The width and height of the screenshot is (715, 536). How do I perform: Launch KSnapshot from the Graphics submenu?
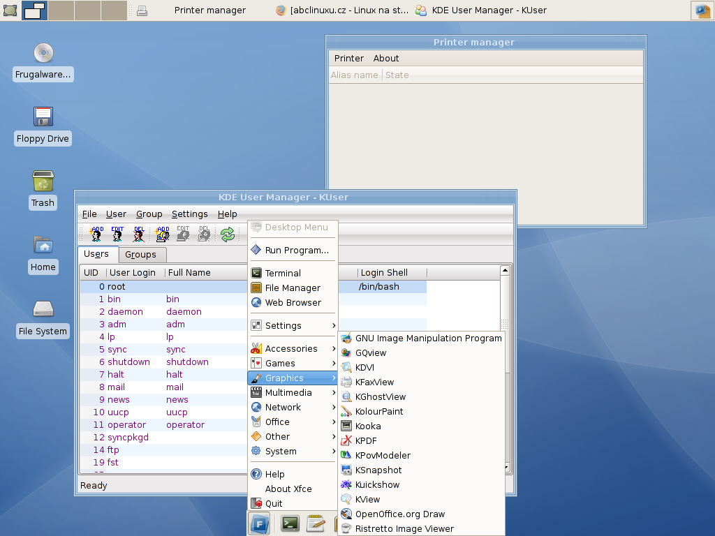pyautogui.click(x=378, y=470)
